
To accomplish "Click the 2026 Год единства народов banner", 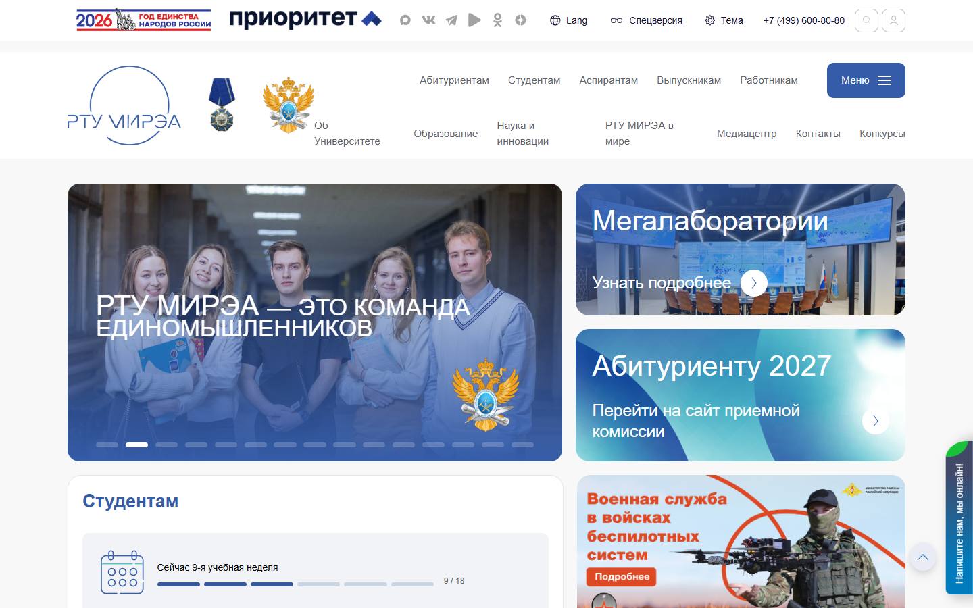I will 143,20.
